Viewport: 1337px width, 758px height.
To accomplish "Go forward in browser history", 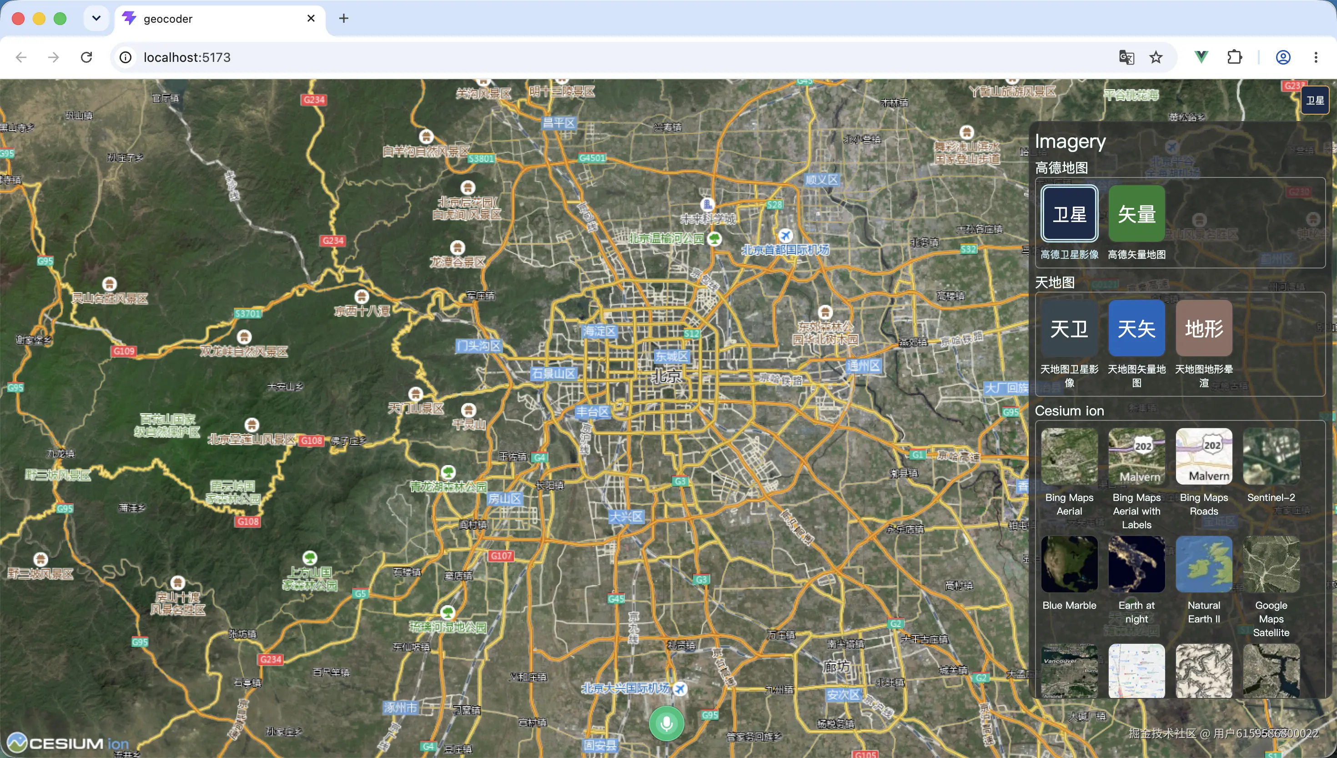I will click(53, 57).
